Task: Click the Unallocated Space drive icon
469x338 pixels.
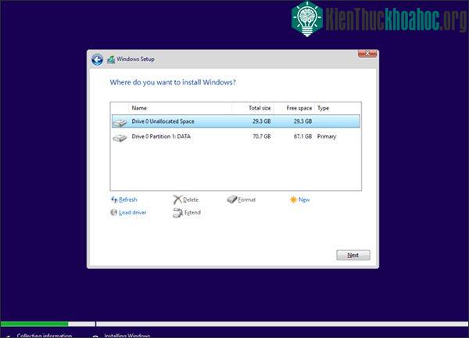Action: click(x=120, y=122)
